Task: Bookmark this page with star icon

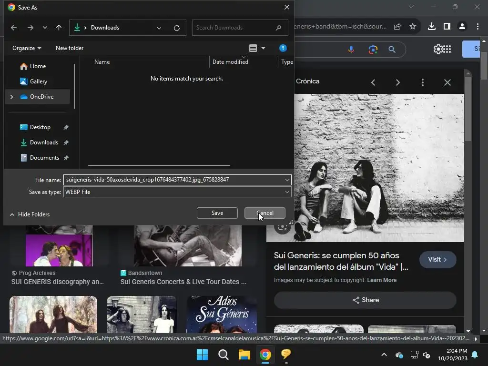Action: pyautogui.click(x=413, y=27)
